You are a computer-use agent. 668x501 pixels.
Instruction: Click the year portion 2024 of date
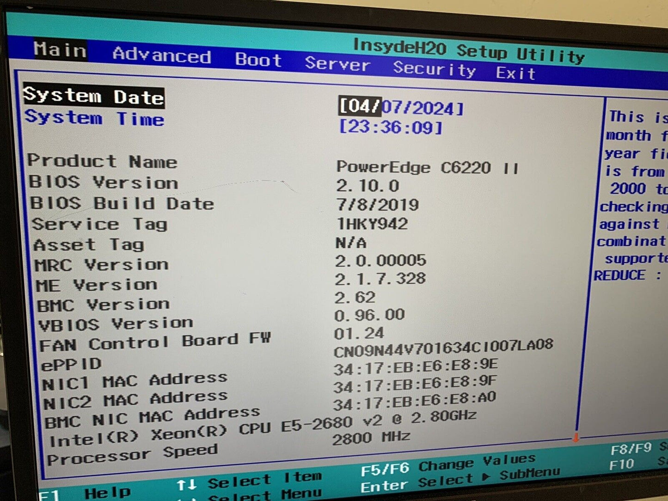434,109
